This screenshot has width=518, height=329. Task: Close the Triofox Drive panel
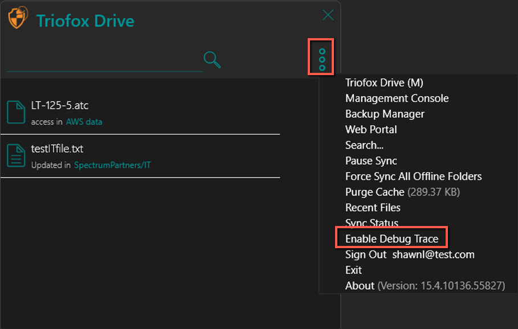click(x=328, y=15)
